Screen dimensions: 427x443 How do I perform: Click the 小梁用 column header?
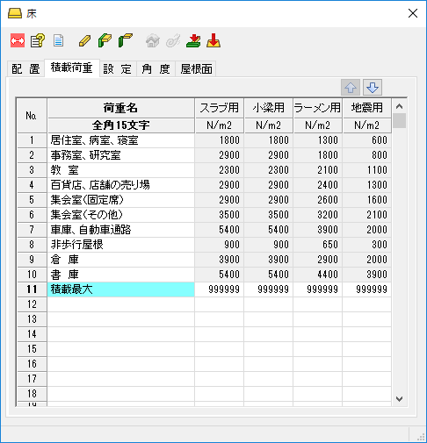click(x=269, y=108)
